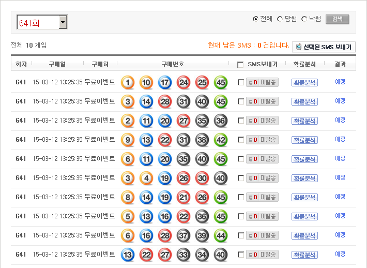
Task: Check the SMS보내기 header checkbox
Action: pos(240,65)
